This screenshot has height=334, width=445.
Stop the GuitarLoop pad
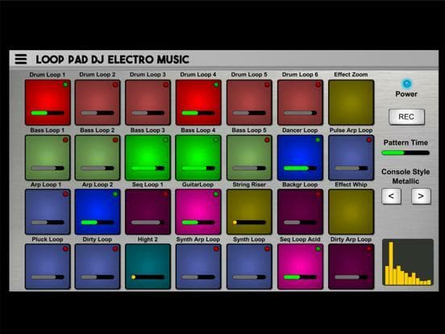pyautogui.click(x=198, y=212)
